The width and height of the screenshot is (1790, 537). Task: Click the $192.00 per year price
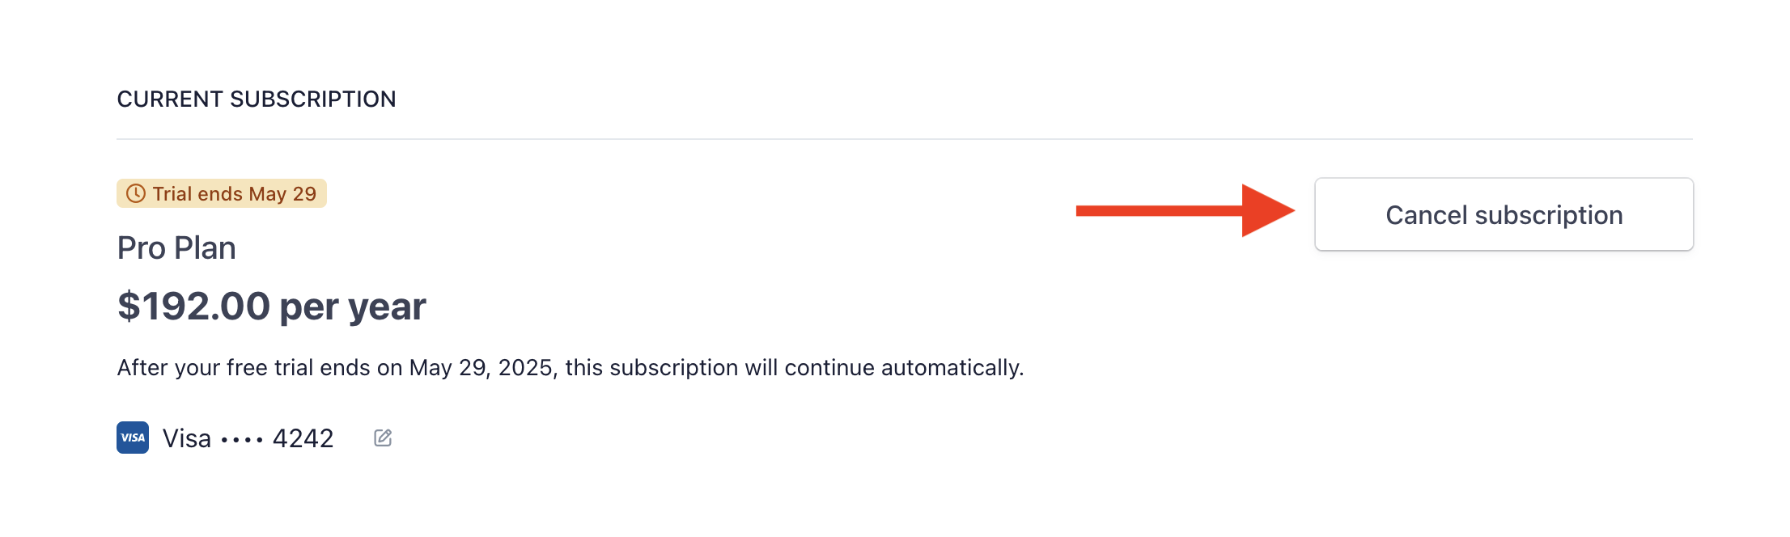272,307
